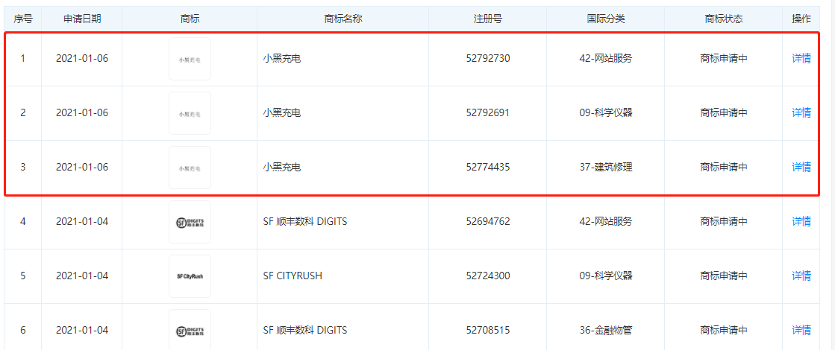Click the 申请日期 column header
Screen dimensions: 835x350
coord(82,19)
